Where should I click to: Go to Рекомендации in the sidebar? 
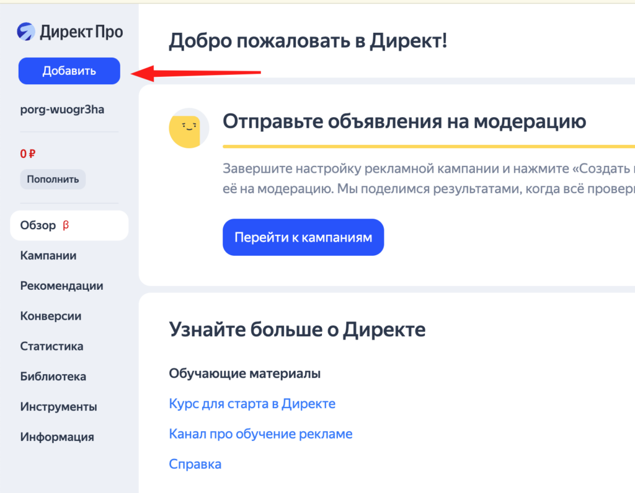(x=61, y=286)
